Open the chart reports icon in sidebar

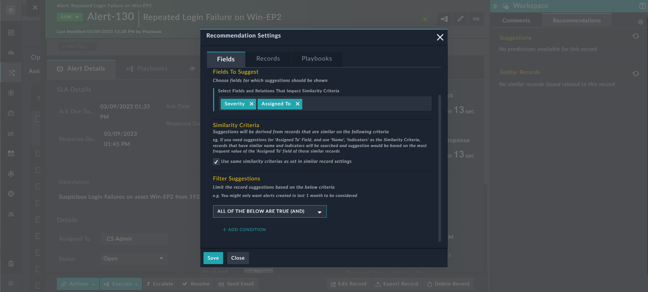click(11, 133)
